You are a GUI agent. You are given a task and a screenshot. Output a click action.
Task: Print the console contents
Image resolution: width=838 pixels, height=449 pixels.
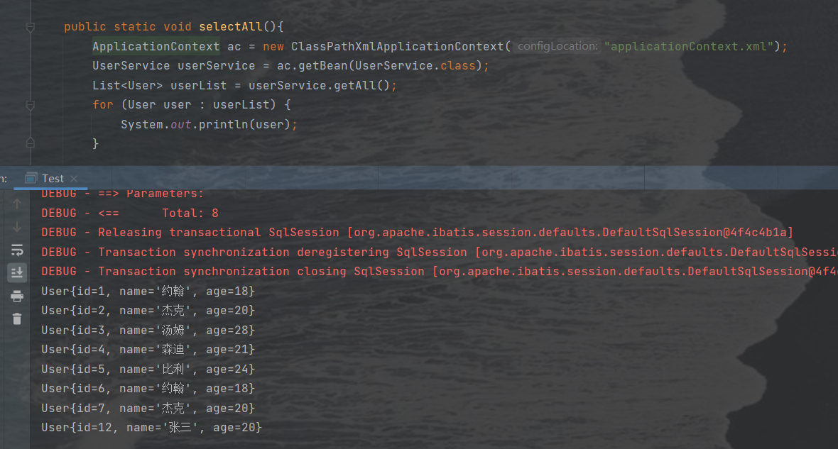16,296
